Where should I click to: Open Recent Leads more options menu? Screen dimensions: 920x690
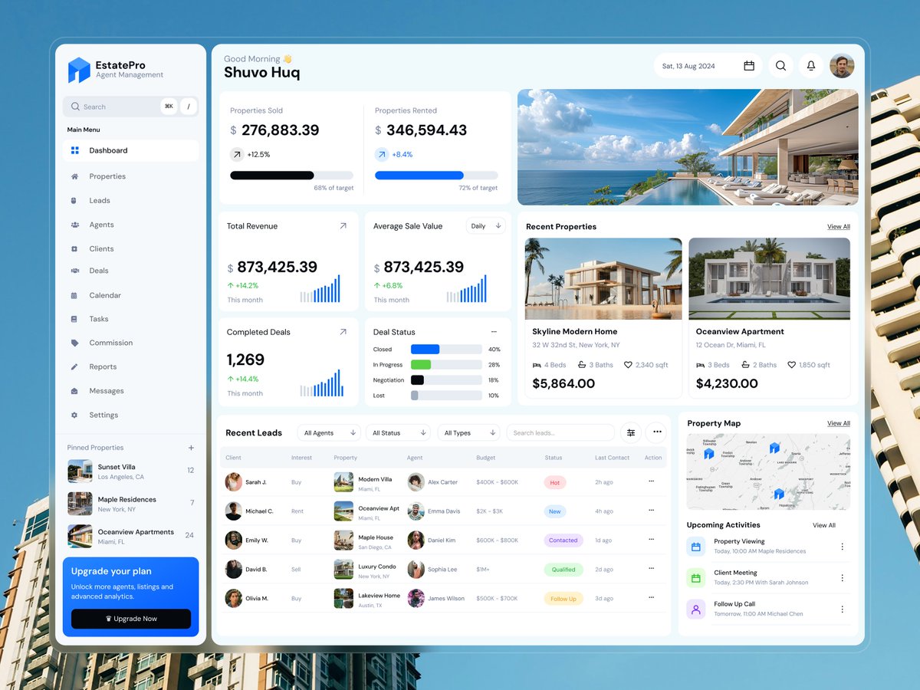click(x=656, y=432)
